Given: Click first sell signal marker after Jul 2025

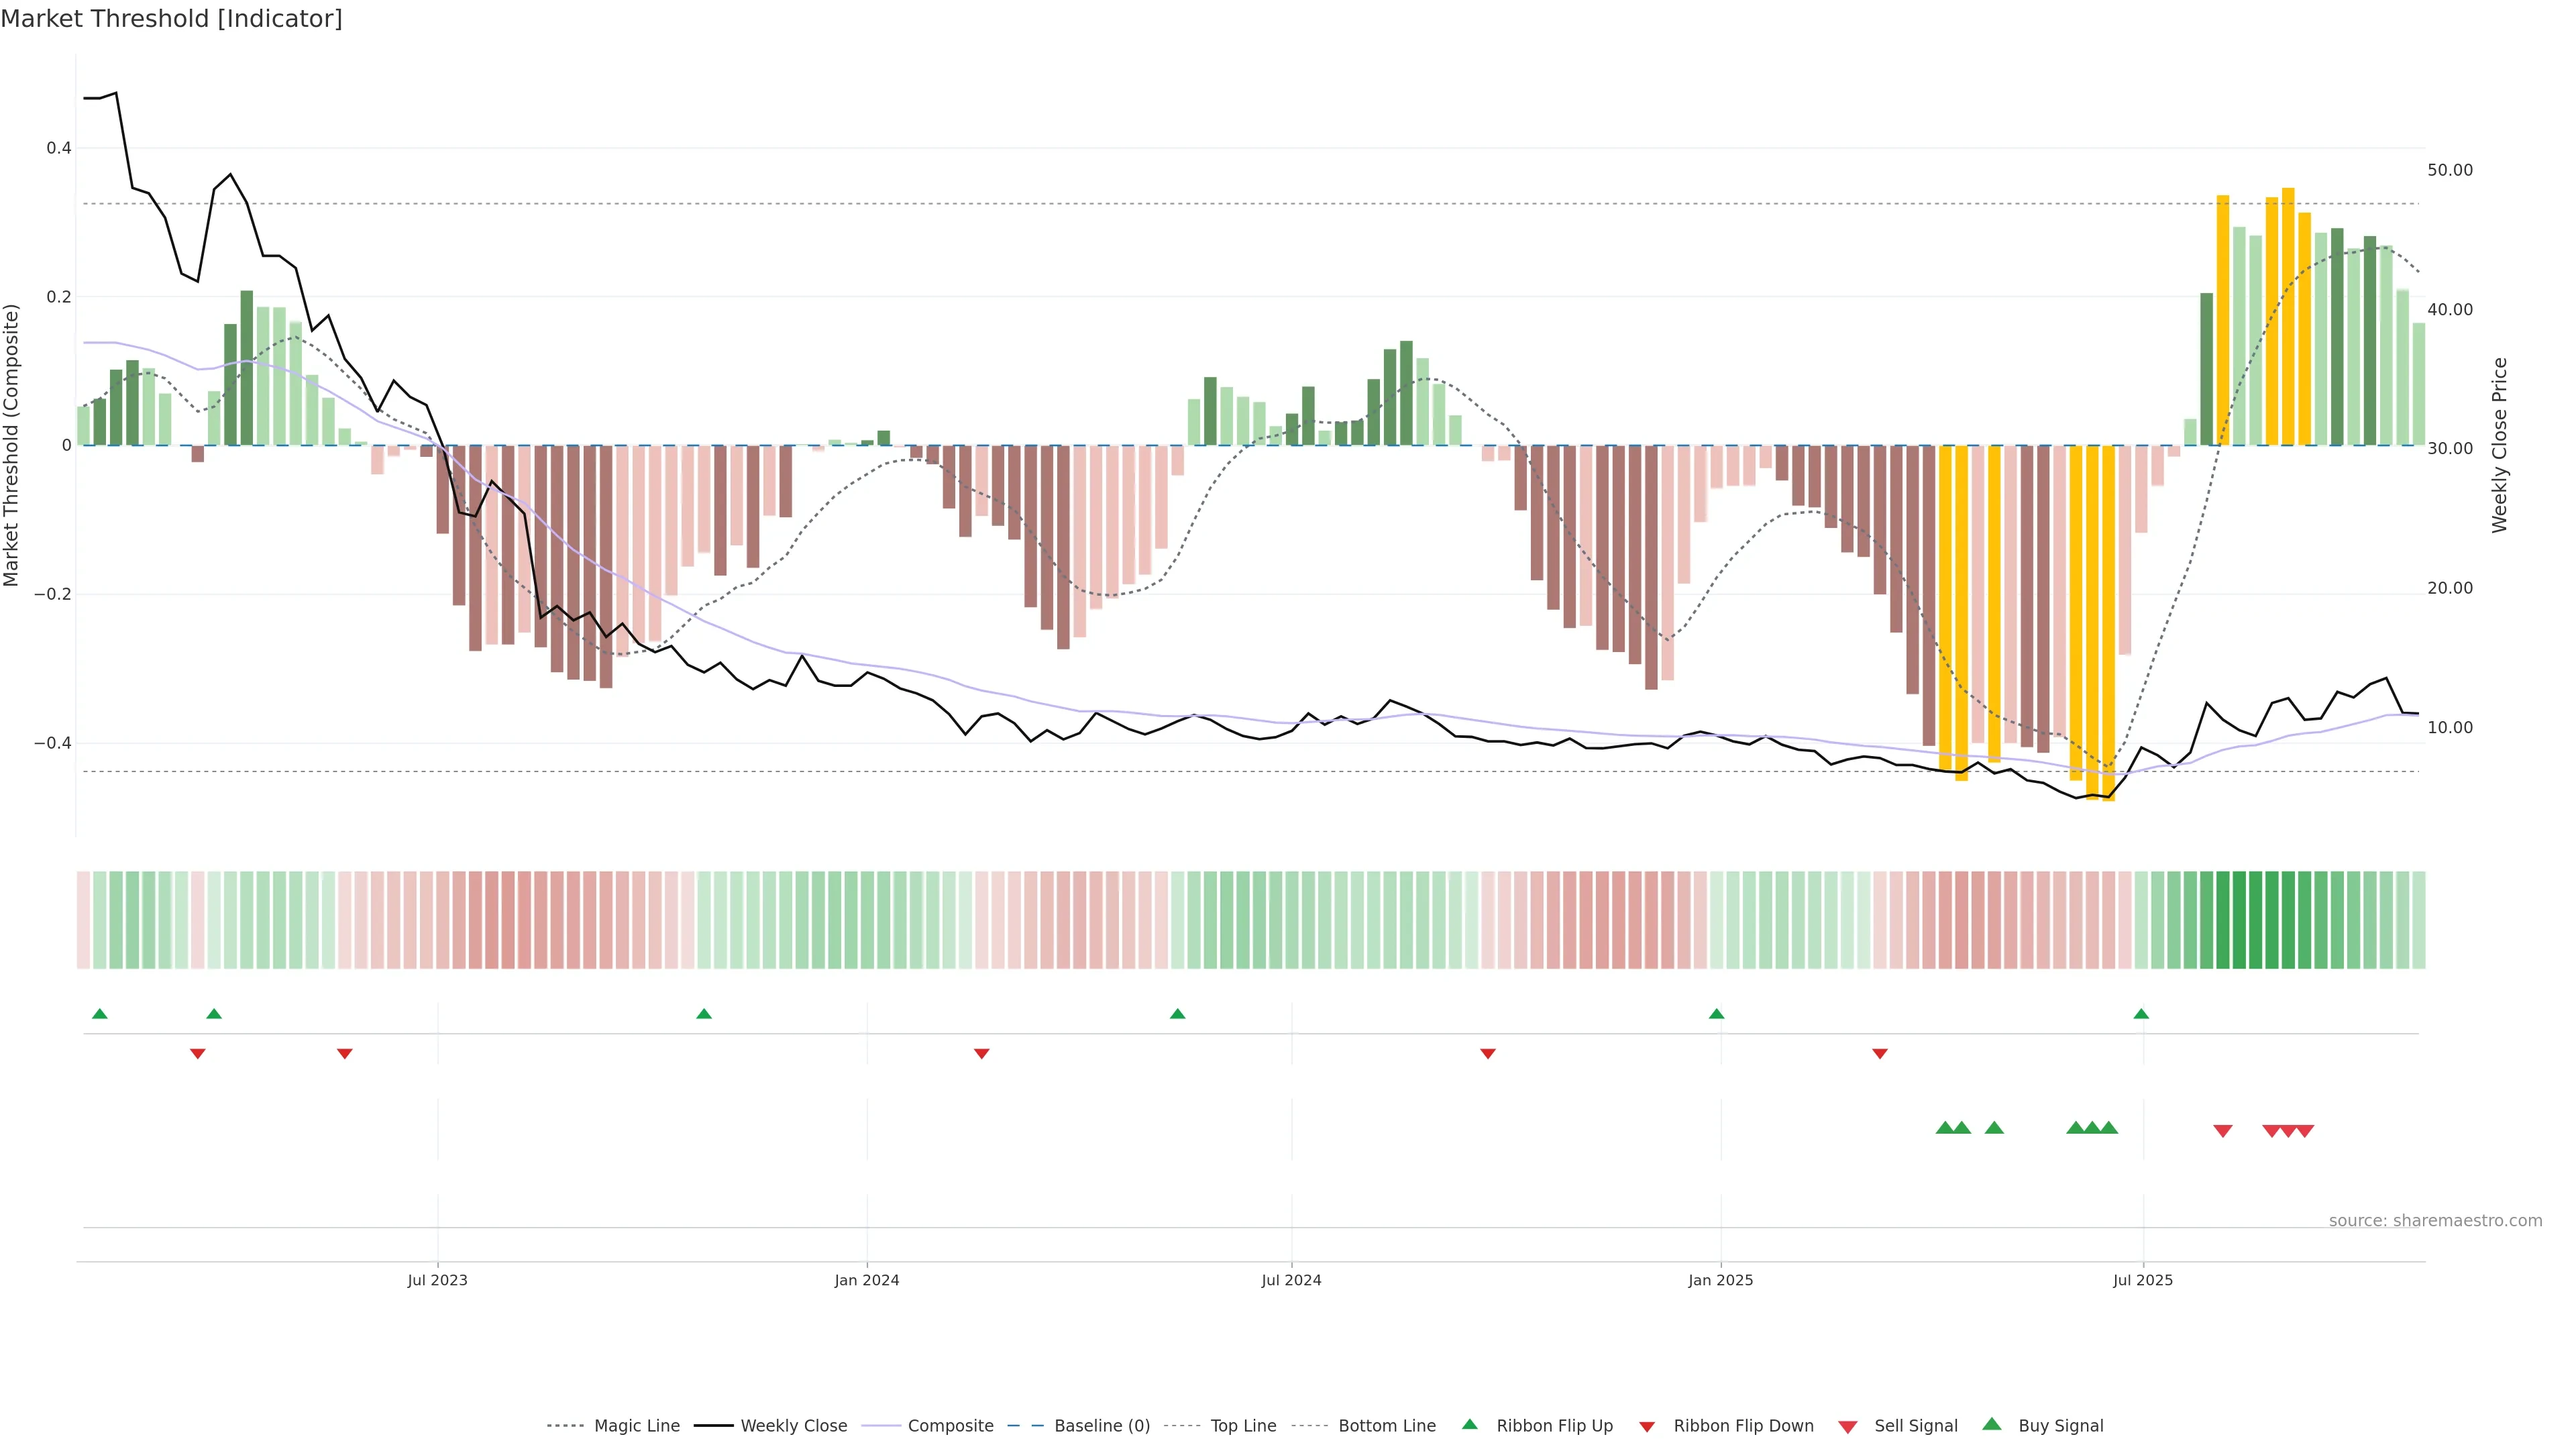Looking at the screenshot, I should coord(2223,1131).
